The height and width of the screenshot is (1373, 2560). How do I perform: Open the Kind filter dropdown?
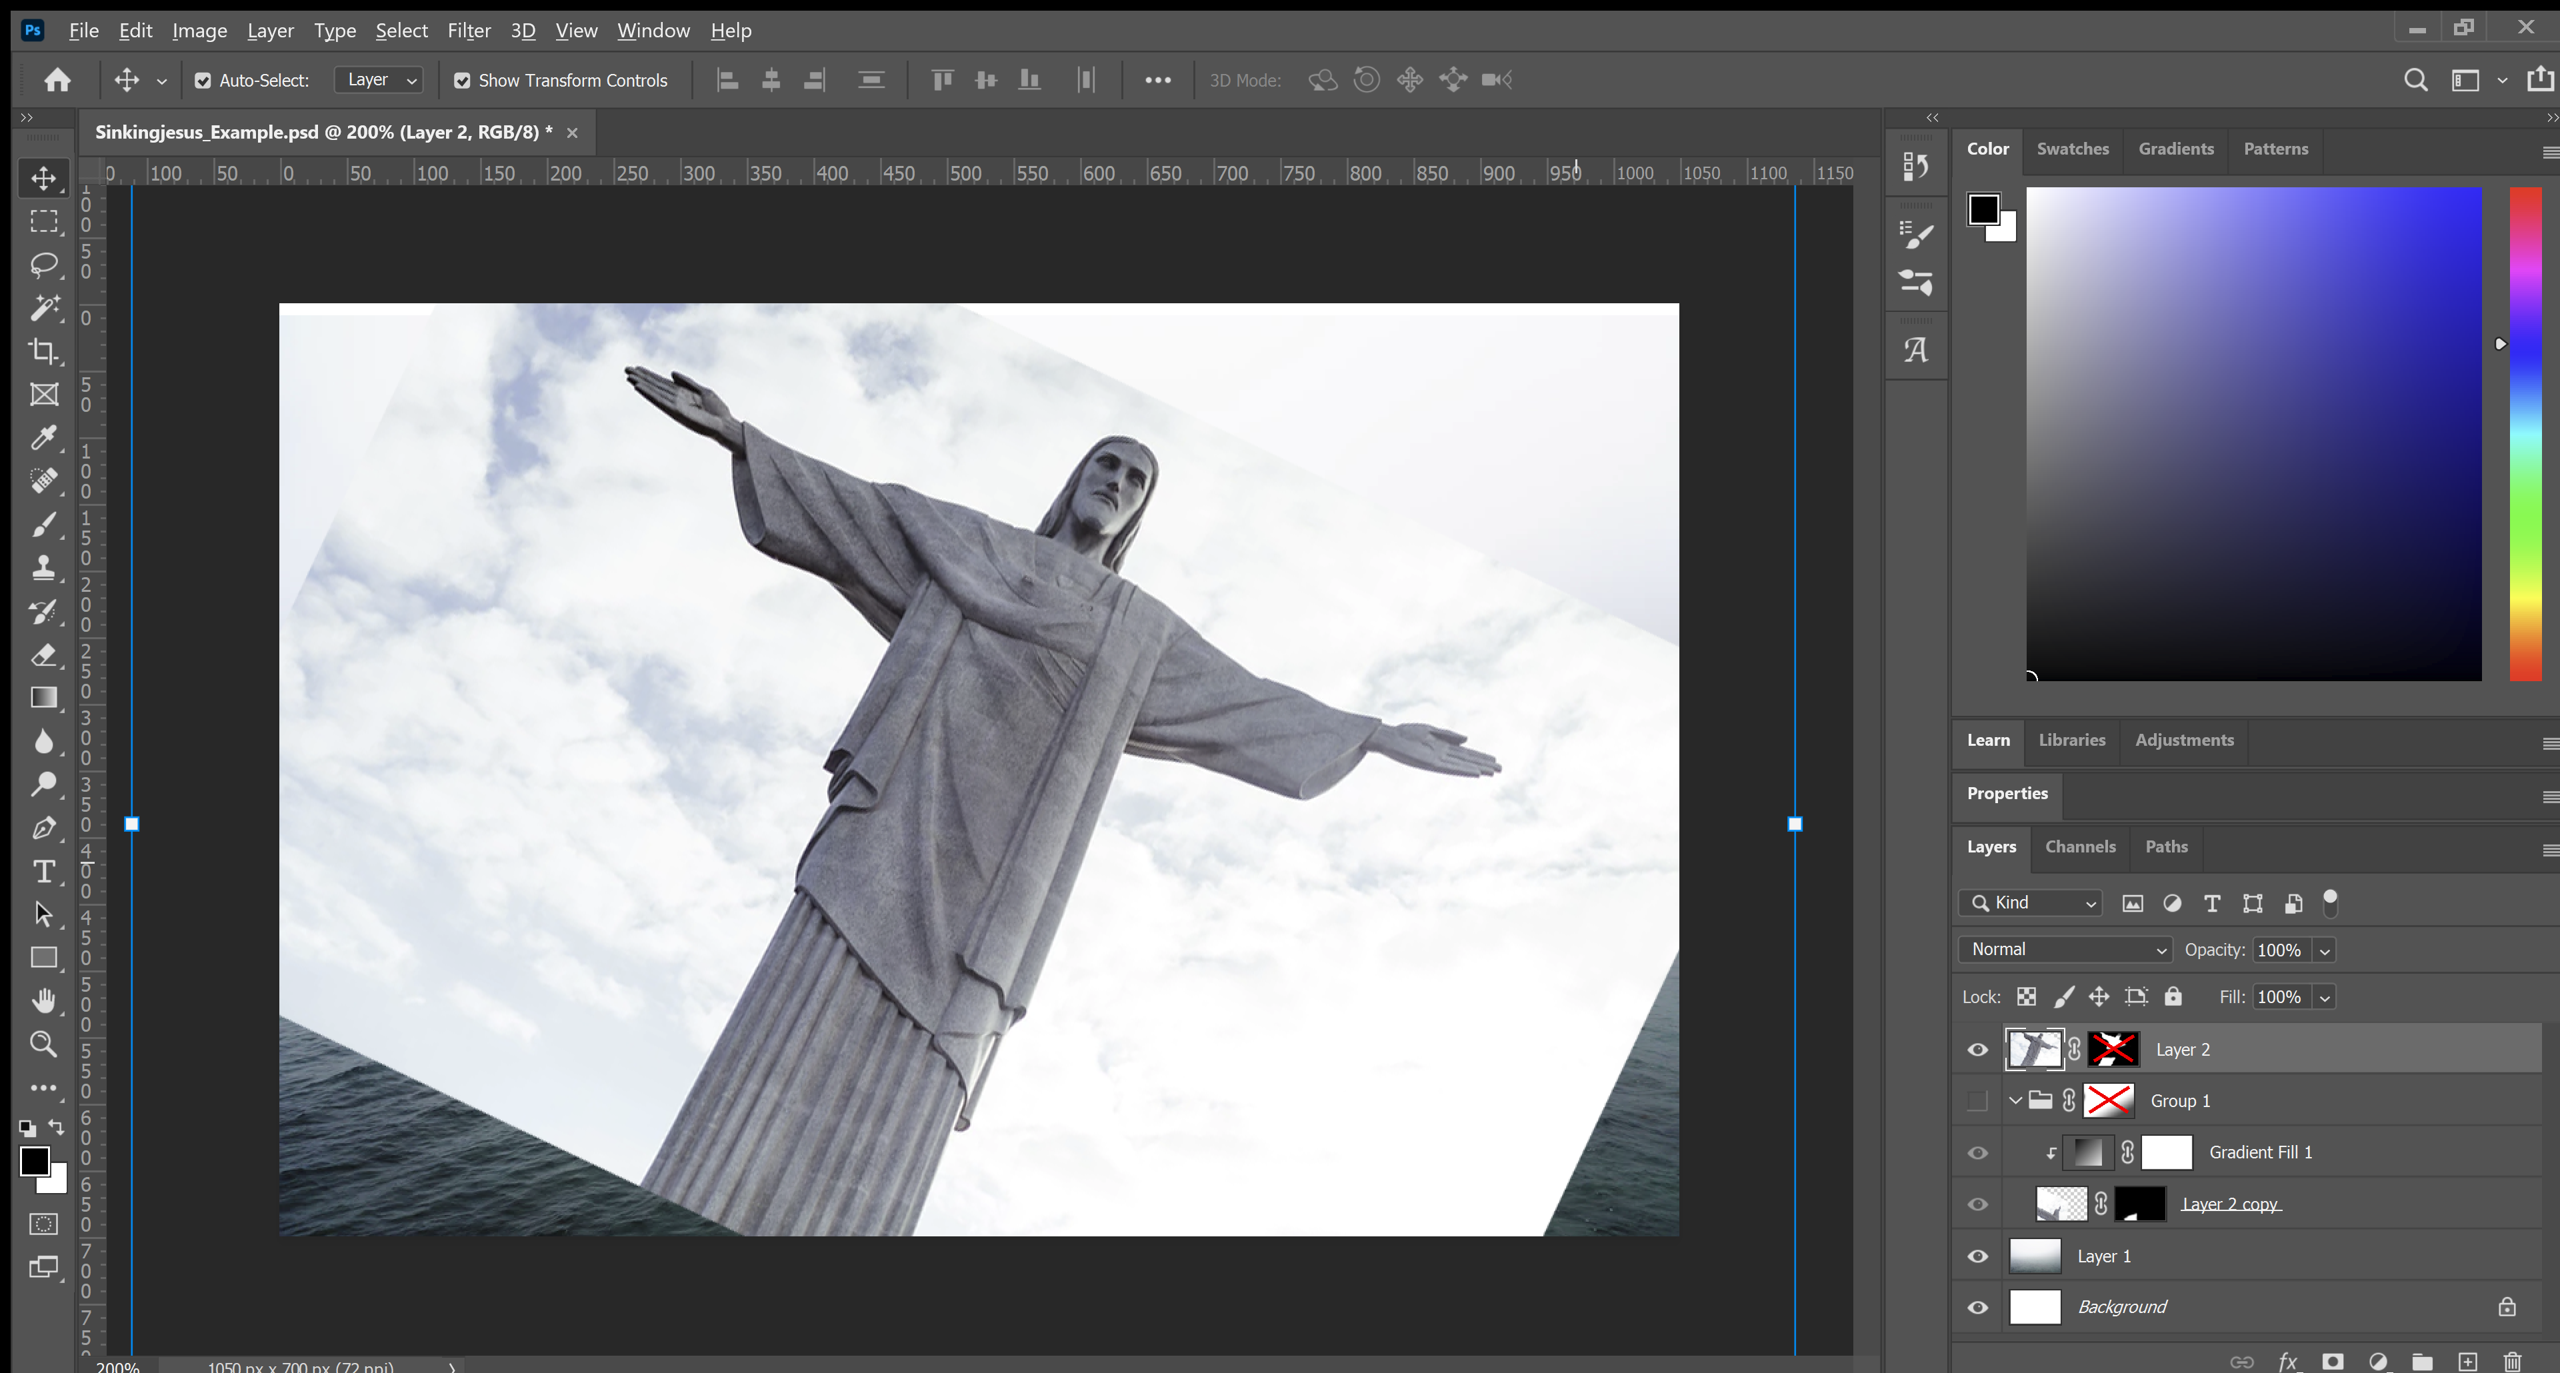pyautogui.click(x=2030, y=902)
